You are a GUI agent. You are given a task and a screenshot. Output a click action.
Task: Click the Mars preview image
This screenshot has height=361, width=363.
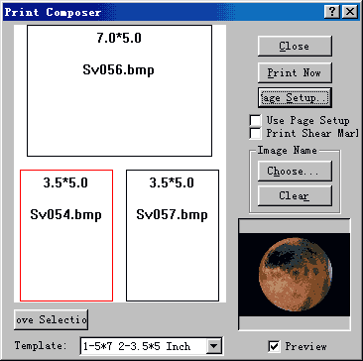pyautogui.click(x=295, y=275)
